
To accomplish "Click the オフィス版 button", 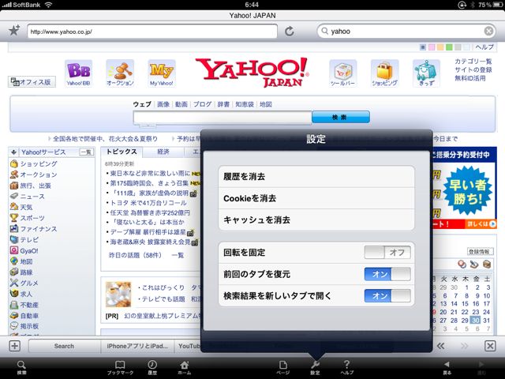I will pyautogui.click(x=32, y=82).
